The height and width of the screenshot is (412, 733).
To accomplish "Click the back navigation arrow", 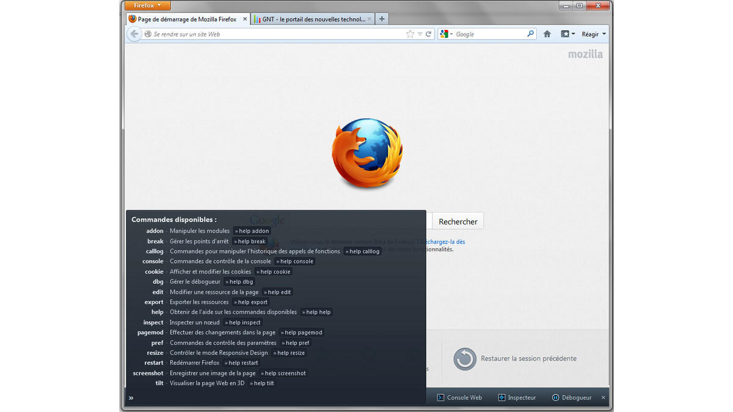I will (x=134, y=34).
